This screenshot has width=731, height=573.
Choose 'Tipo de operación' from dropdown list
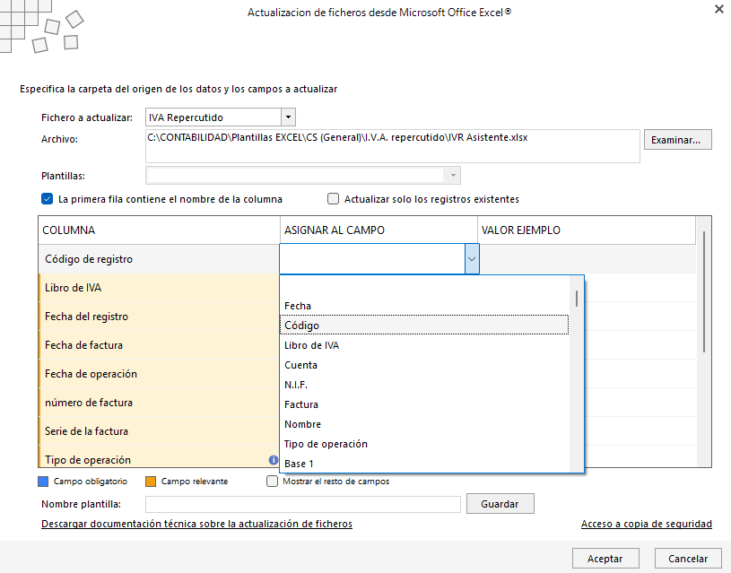424,444
